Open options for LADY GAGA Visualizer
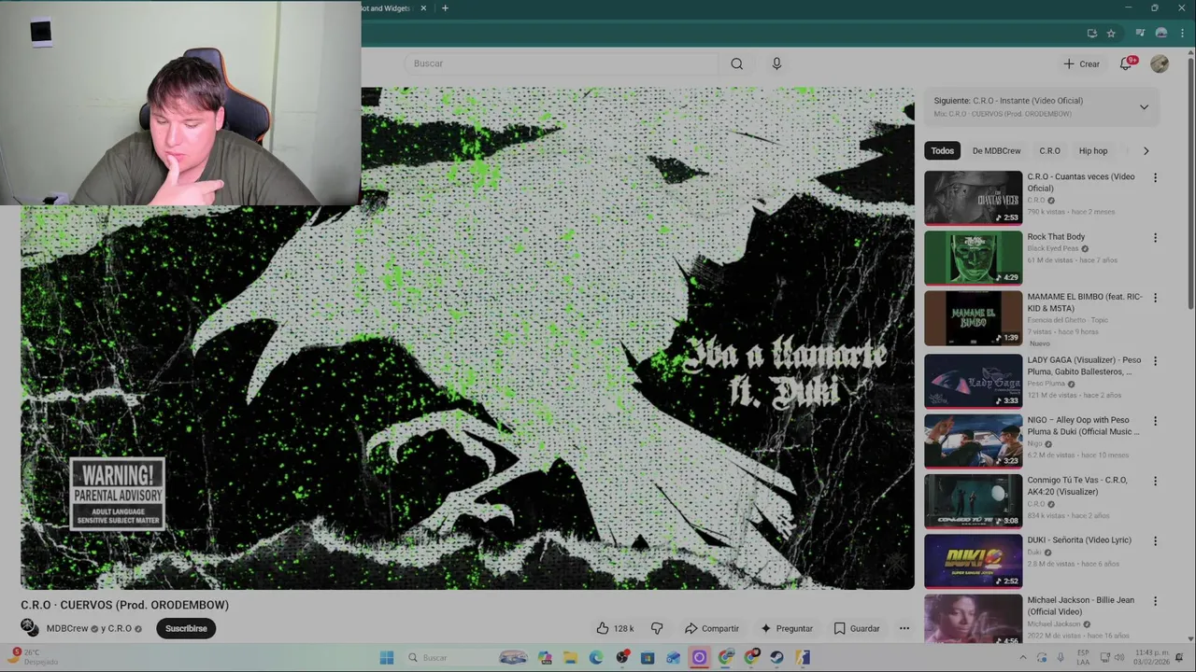 (1155, 361)
